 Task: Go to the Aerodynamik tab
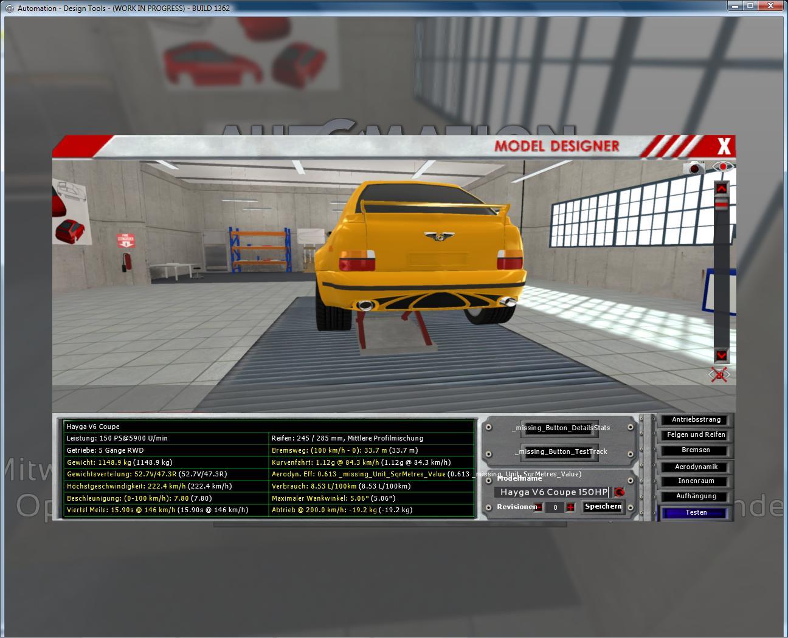pos(696,467)
